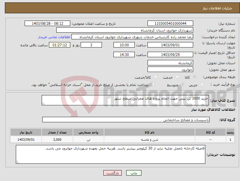The height and width of the screenshot is (181, 240).
Task: Select the جزیی purchase type radio
Action: [x=202, y=84]
